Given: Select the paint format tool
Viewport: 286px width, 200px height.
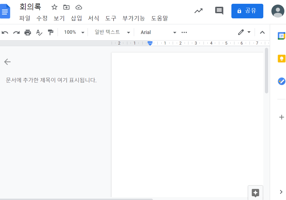Looking at the screenshot, I should click(x=51, y=32).
